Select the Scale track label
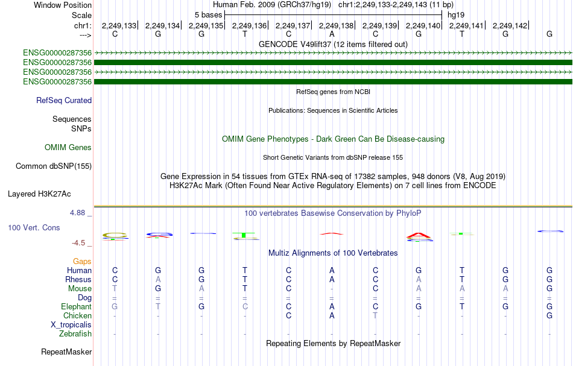 [81, 15]
